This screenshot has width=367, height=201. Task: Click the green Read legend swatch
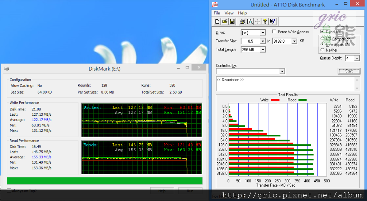tap(302, 100)
